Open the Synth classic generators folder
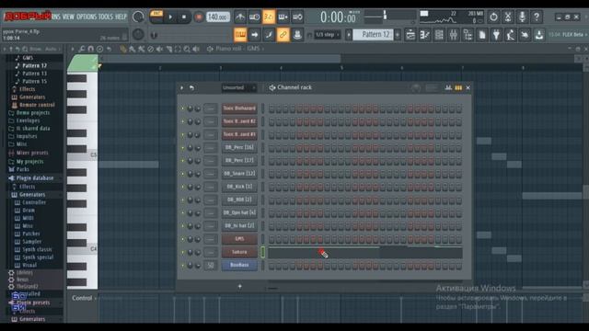The width and height of the screenshot is (589, 331). point(37,249)
